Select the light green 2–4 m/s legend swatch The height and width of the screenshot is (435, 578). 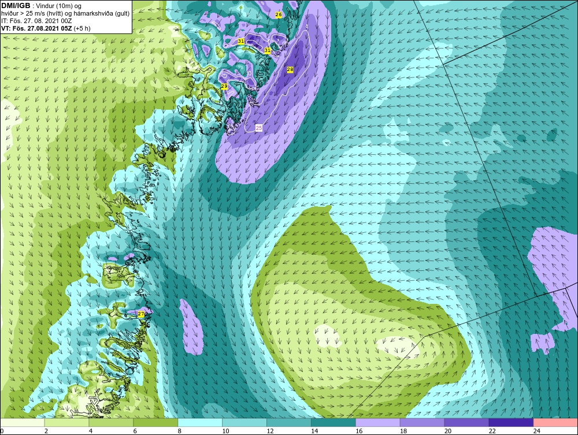[66, 422]
